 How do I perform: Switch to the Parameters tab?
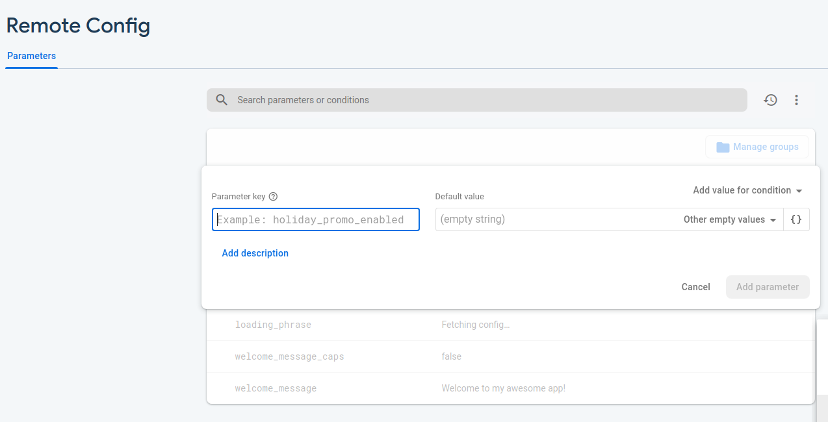31,56
